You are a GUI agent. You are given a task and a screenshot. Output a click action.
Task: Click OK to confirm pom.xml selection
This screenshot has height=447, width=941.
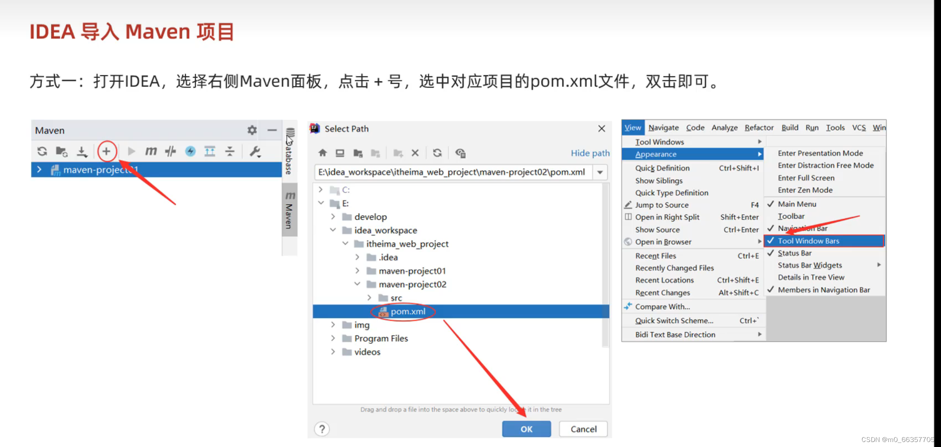click(x=526, y=429)
